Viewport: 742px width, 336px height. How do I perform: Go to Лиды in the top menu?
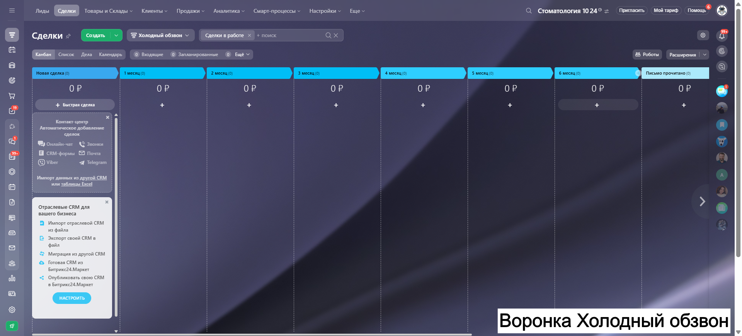pyautogui.click(x=43, y=11)
